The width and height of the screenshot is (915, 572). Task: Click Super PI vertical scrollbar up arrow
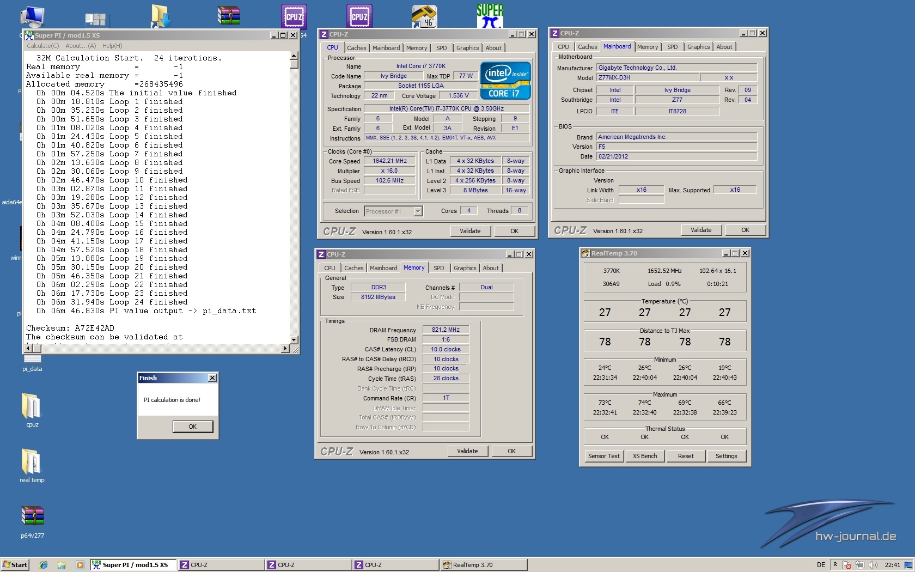[x=294, y=56]
